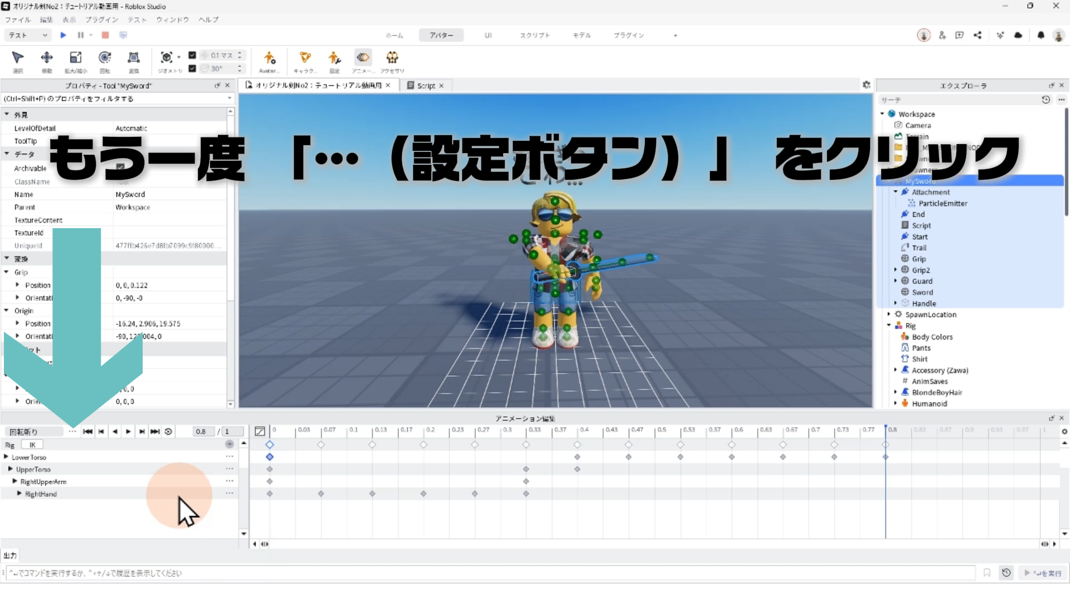Select the Move tool in toolbar
This screenshot has width=1070, height=601.
[x=47, y=58]
